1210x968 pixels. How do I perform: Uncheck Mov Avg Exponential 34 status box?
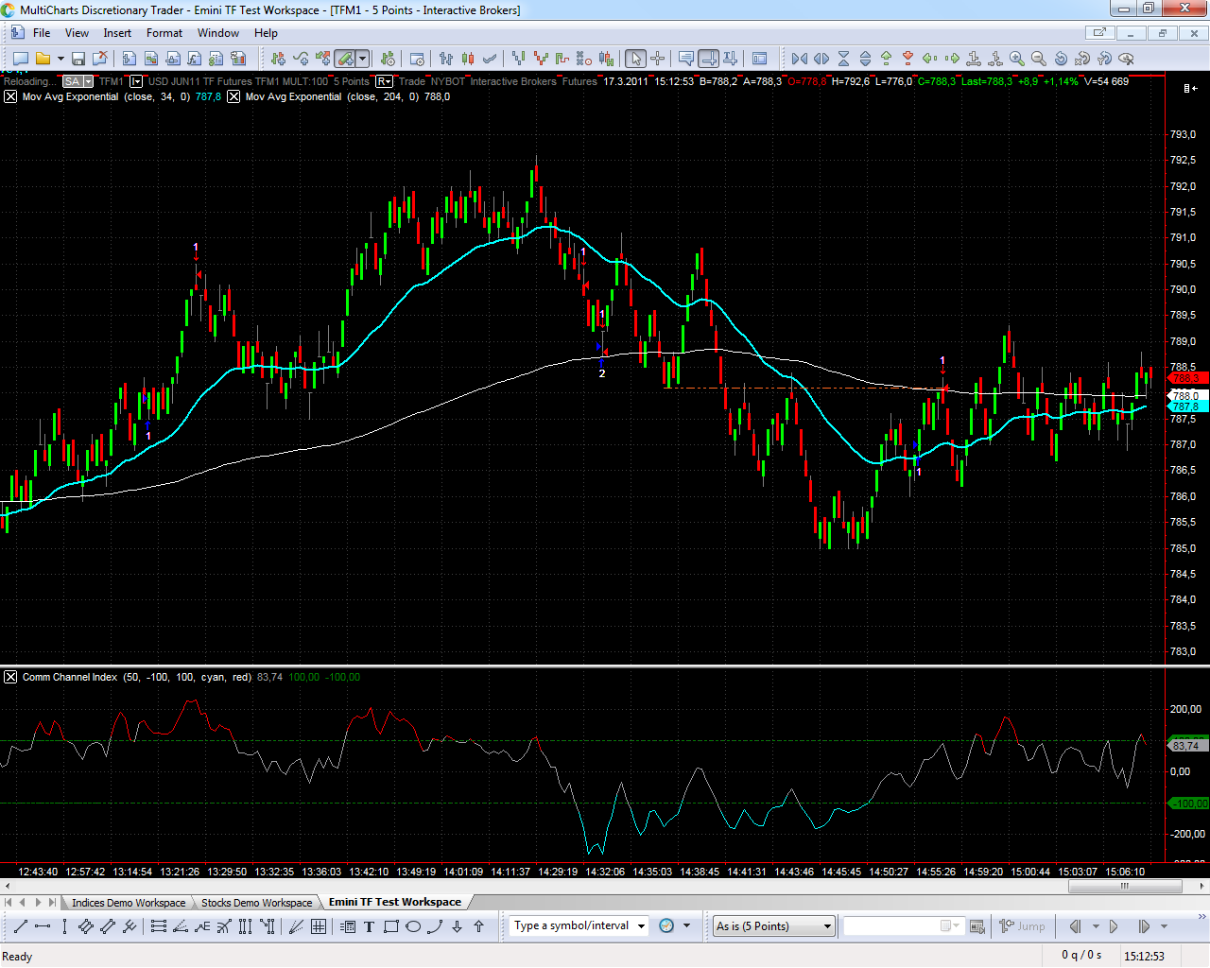[10, 96]
